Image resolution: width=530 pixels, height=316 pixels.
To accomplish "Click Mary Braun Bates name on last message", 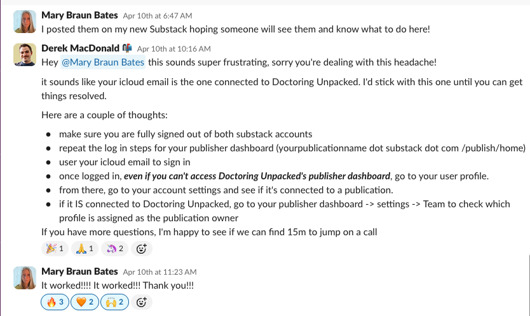I will point(79,271).
